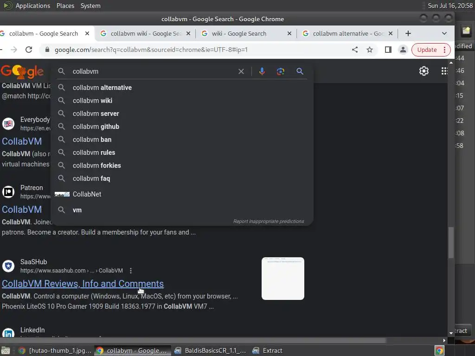
Task: Open the Places menu
Action: coord(65,6)
